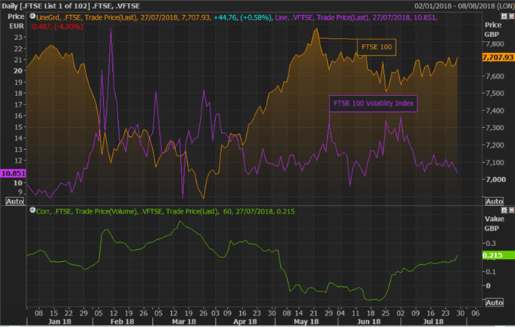Click Feb 18 on the time axis
The height and width of the screenshot is (327, 515).
[122, 322]
